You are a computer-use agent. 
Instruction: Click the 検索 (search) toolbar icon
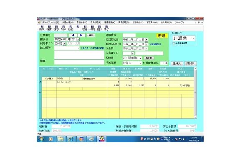click(49, 28)
